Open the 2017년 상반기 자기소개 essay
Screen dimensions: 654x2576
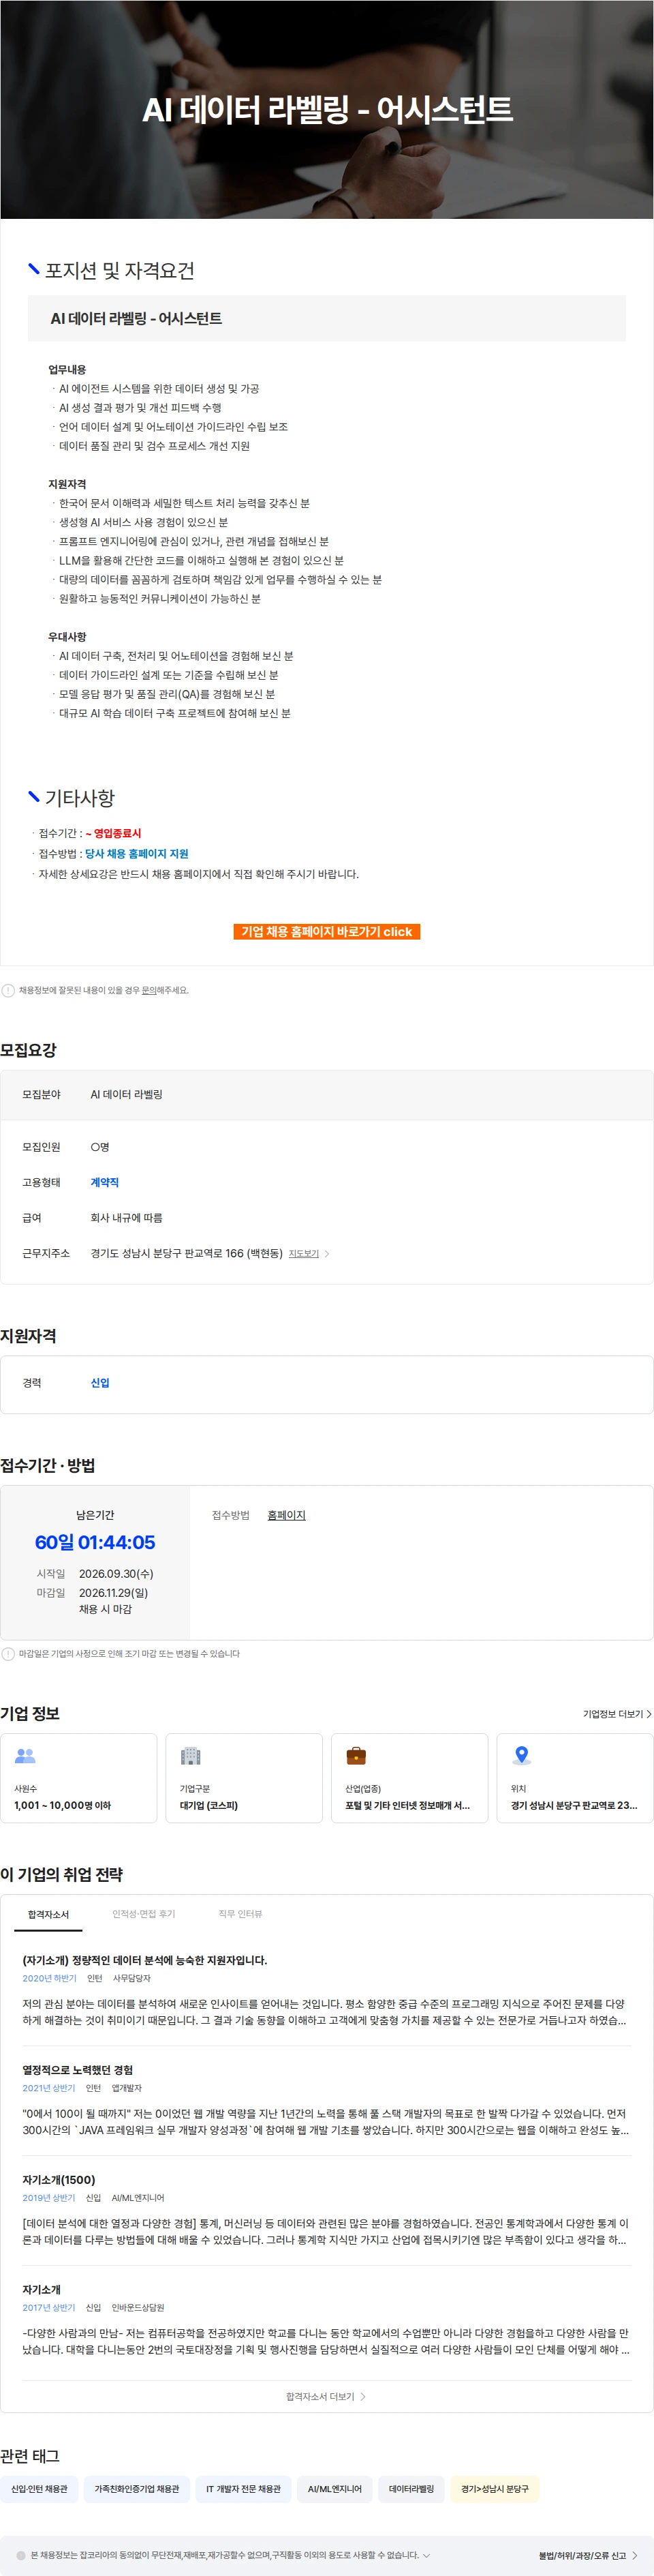pyautogui.click(x=42, y=2289)
